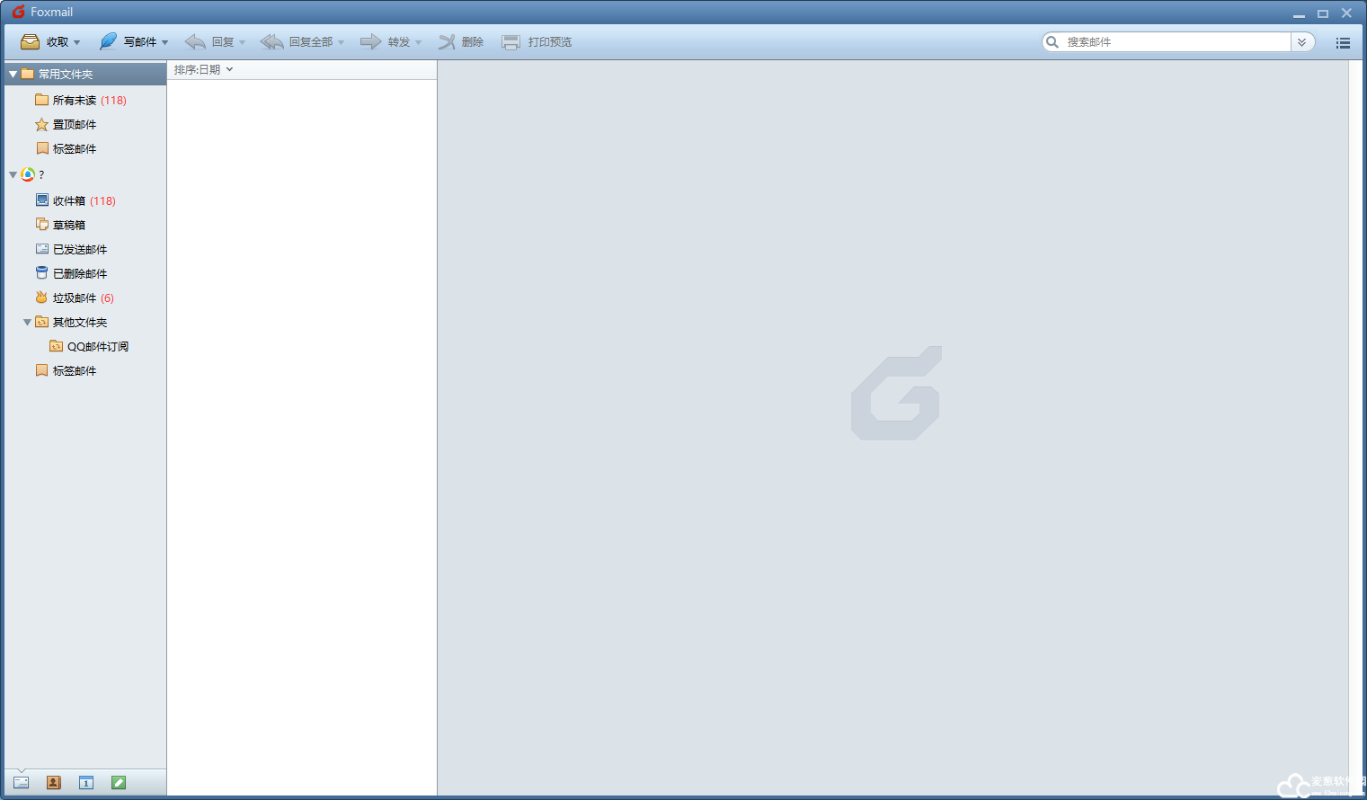Open the 排序:日期 sort dropdown
The width and height of the screenshot is (1367, 800).
(204, 69)
